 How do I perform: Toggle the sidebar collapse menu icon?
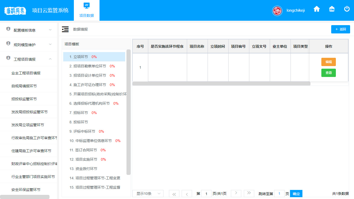[65, 29]
